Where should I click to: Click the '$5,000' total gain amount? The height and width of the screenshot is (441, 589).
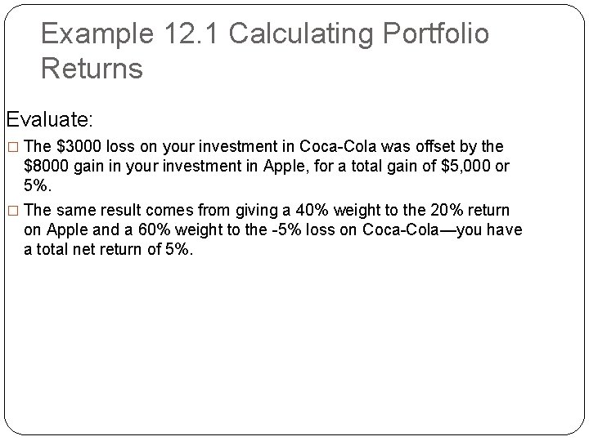click(x=465, y=166)
